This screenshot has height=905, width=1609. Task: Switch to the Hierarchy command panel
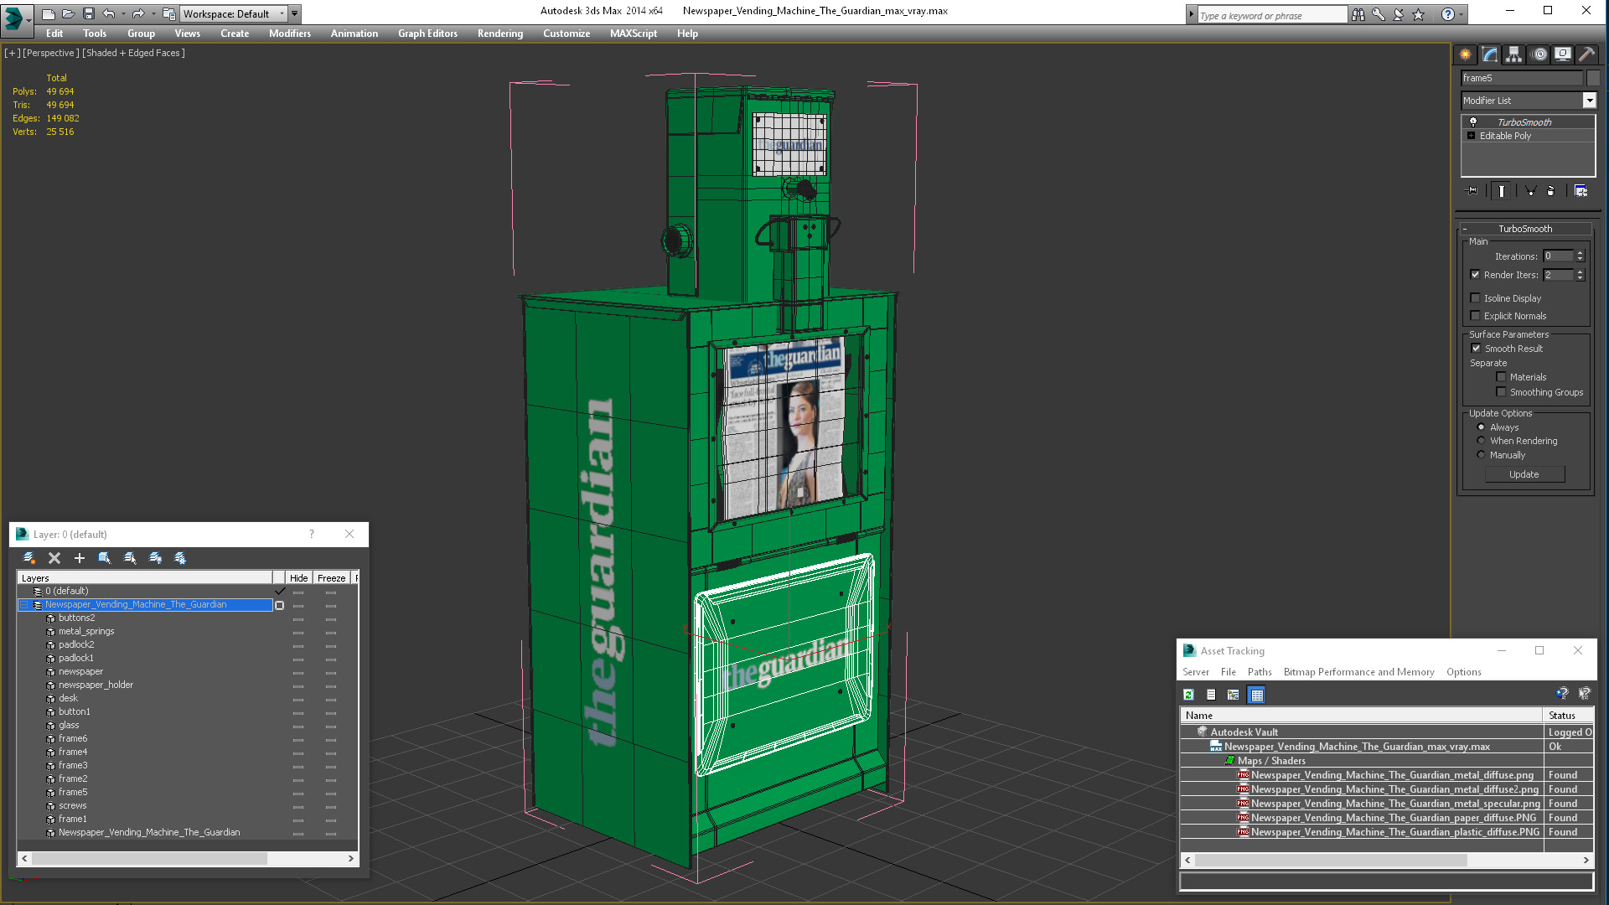[x=1513, y=54]
